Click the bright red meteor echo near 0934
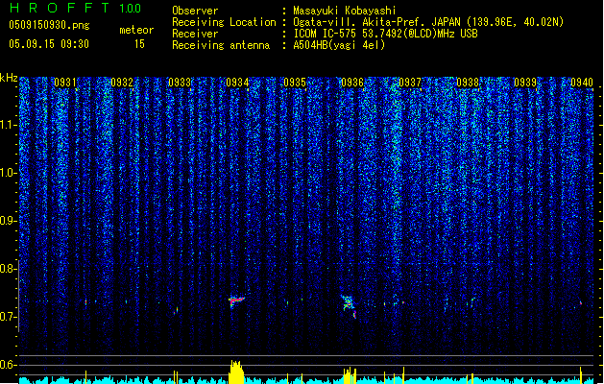The width and height of the screenshot is (604, 384). [236, 301]
